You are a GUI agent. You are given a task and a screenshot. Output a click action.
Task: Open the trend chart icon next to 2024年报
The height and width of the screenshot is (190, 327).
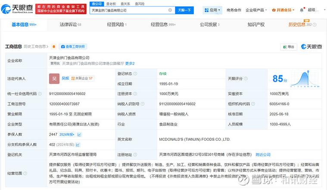pos(79,135)
